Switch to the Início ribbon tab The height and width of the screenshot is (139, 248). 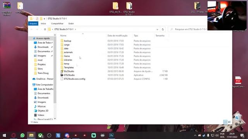pyautogui.click(x=43, y=24)
